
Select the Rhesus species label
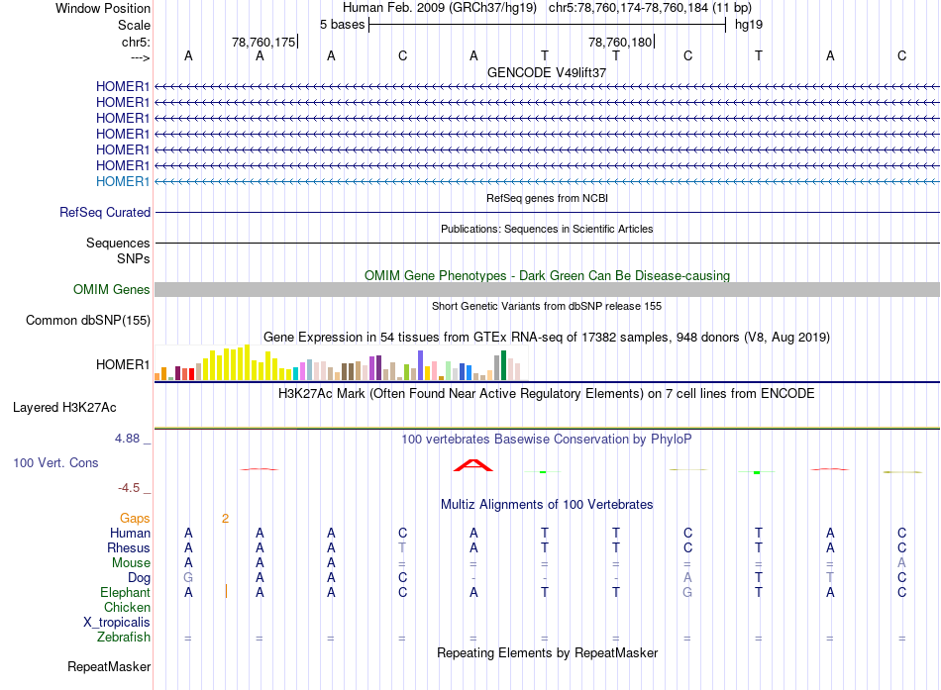(x=129, y=547)
